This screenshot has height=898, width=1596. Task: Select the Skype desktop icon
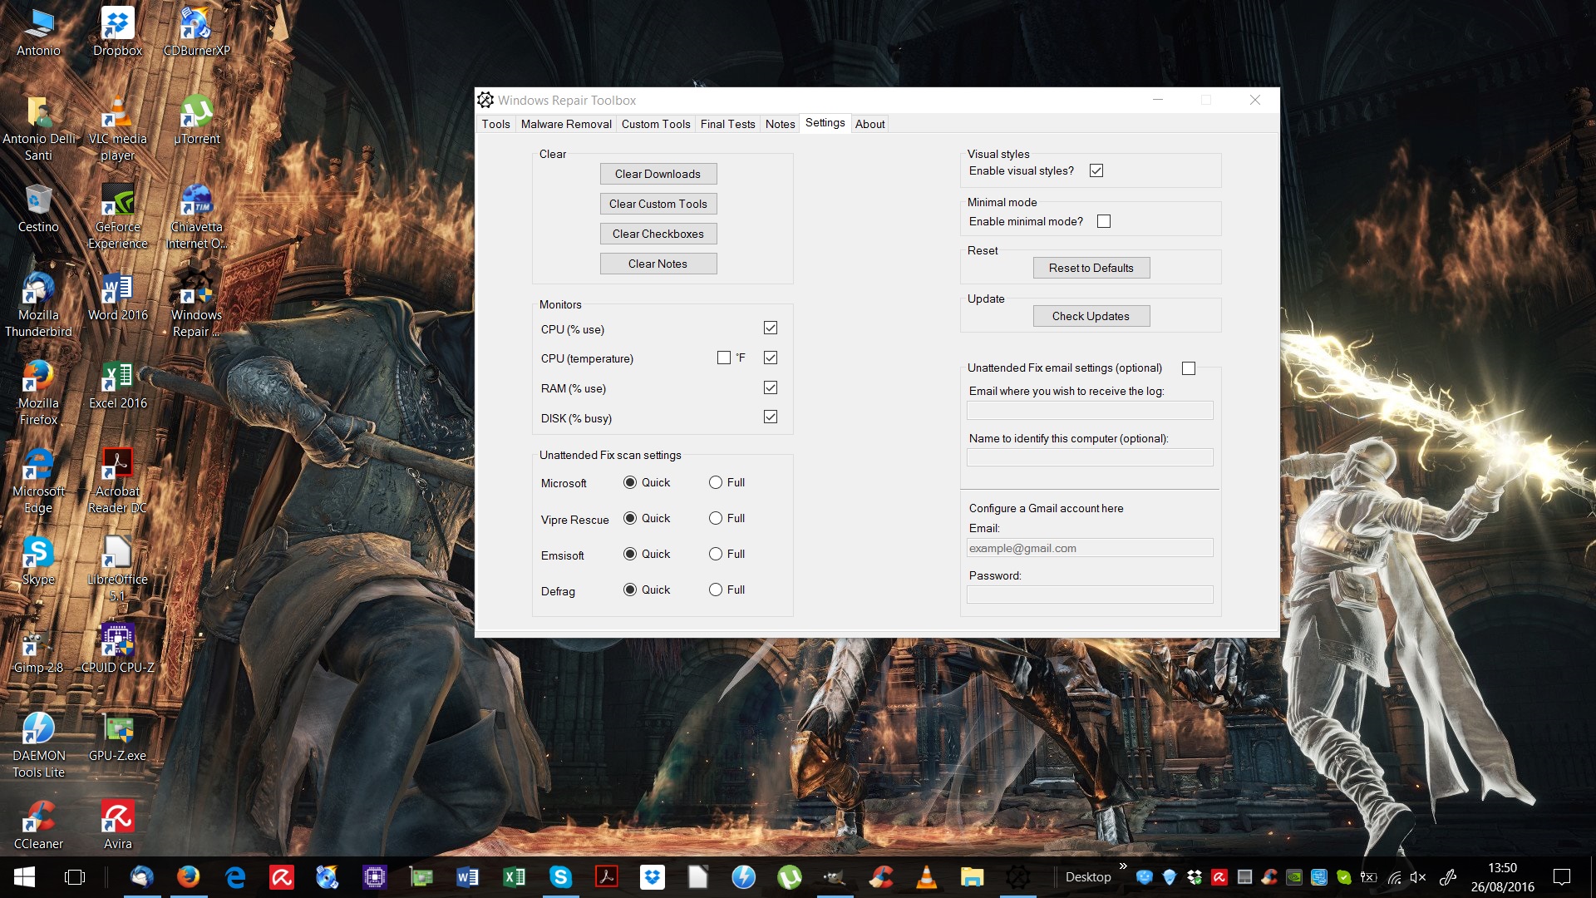pos(38,561)
